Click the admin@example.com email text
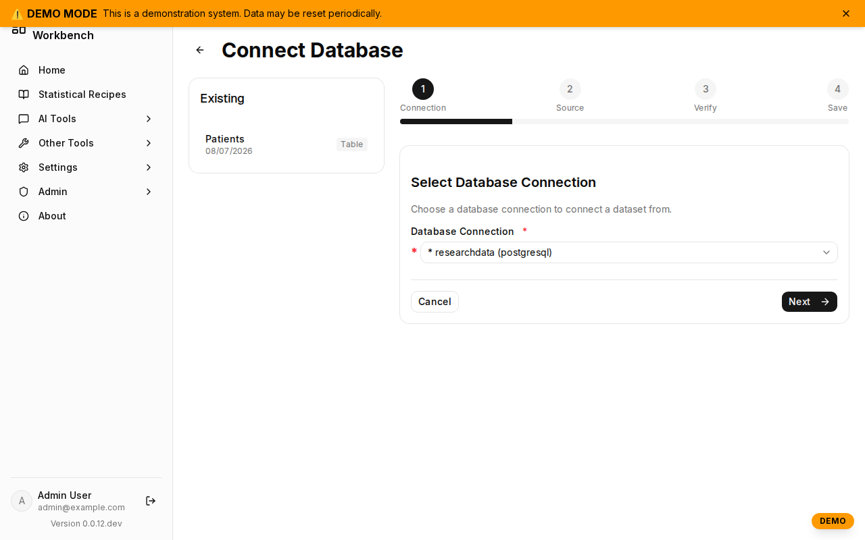865x540 pixels. (81, 508)
